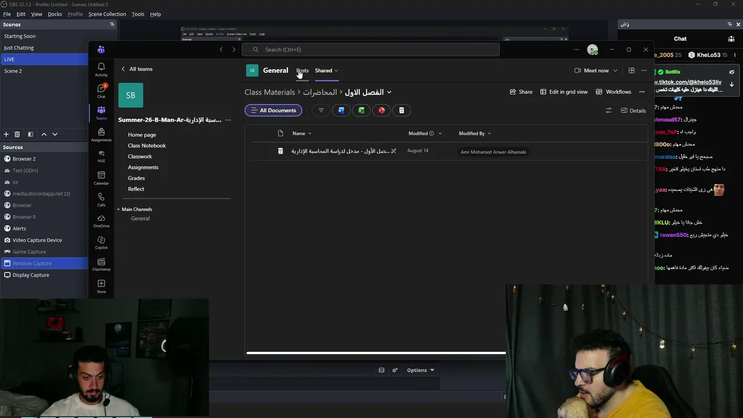
Task: Open view options sliders icon near Details
Action: tap(608, 110)
